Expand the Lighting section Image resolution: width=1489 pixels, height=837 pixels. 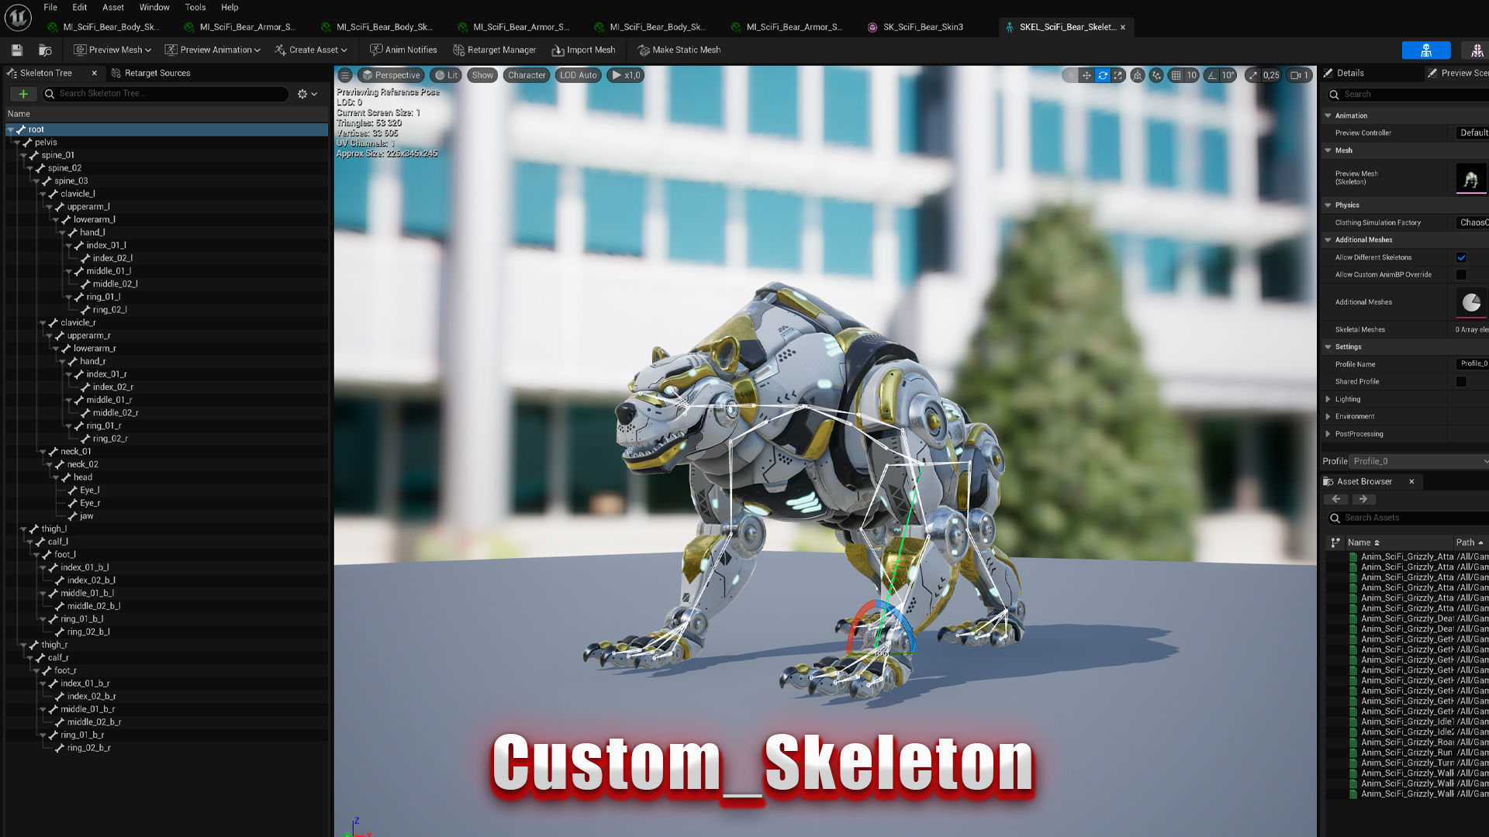pyautogui.click(x=1328, y=399)
